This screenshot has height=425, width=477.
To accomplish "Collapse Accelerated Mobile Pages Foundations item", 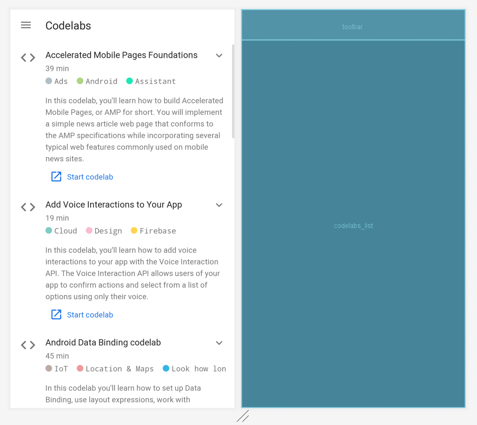I will pyautogui.click(x=219, y=55).
